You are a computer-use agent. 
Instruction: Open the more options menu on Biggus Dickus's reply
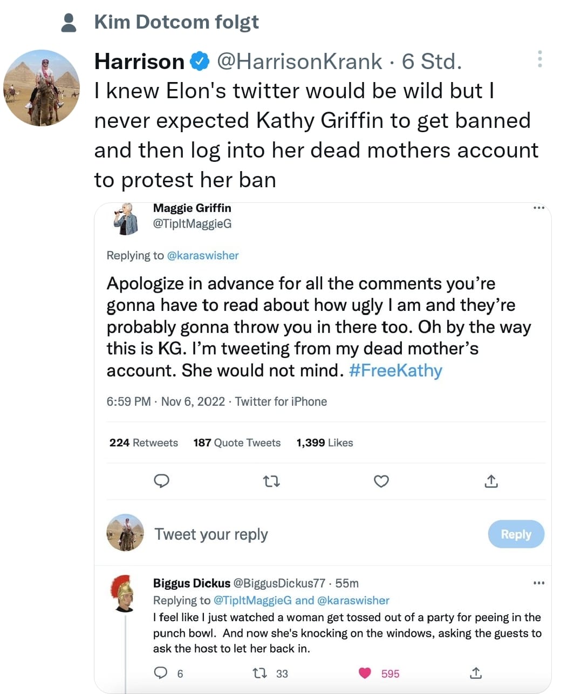point(538,583)
